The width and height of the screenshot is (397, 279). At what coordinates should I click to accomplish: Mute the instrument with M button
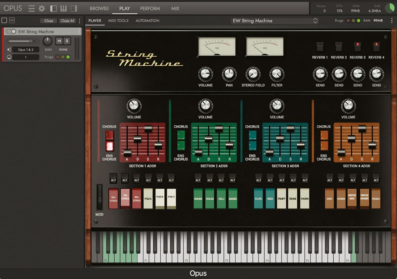(59, 41)
